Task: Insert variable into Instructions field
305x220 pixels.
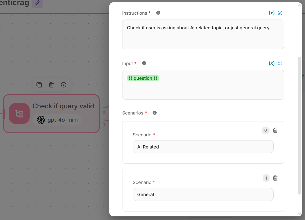Action: 272,13
